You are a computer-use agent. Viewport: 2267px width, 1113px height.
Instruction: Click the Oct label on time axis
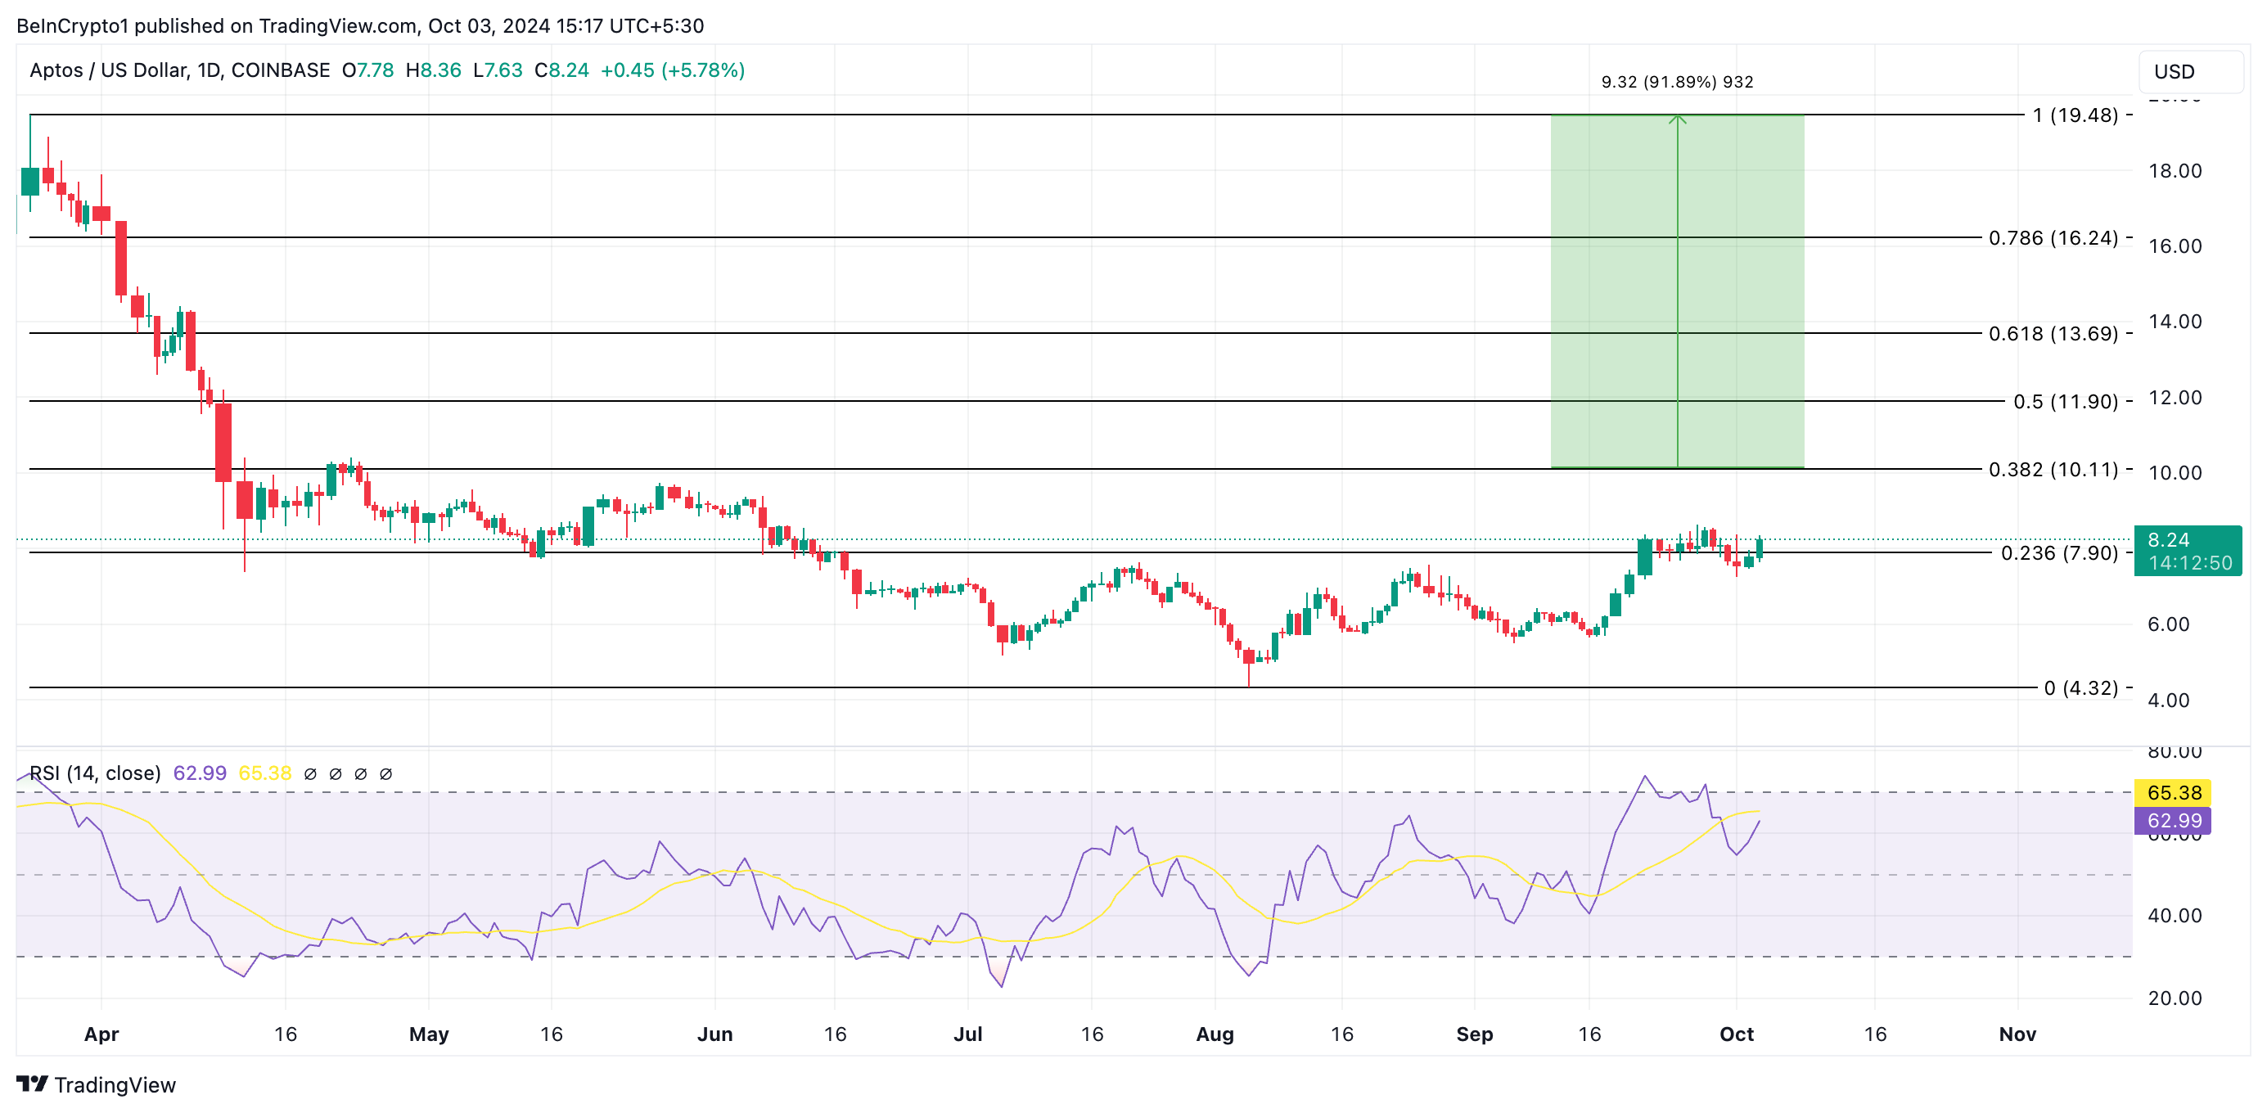[x=1736, y=1034]
